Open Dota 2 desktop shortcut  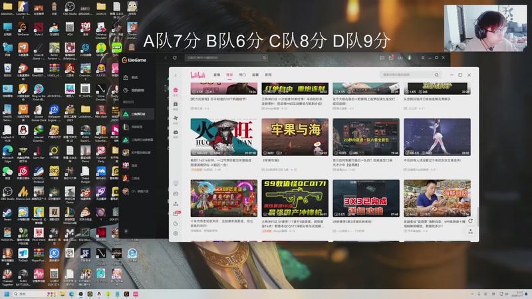(x=39, y=29)
